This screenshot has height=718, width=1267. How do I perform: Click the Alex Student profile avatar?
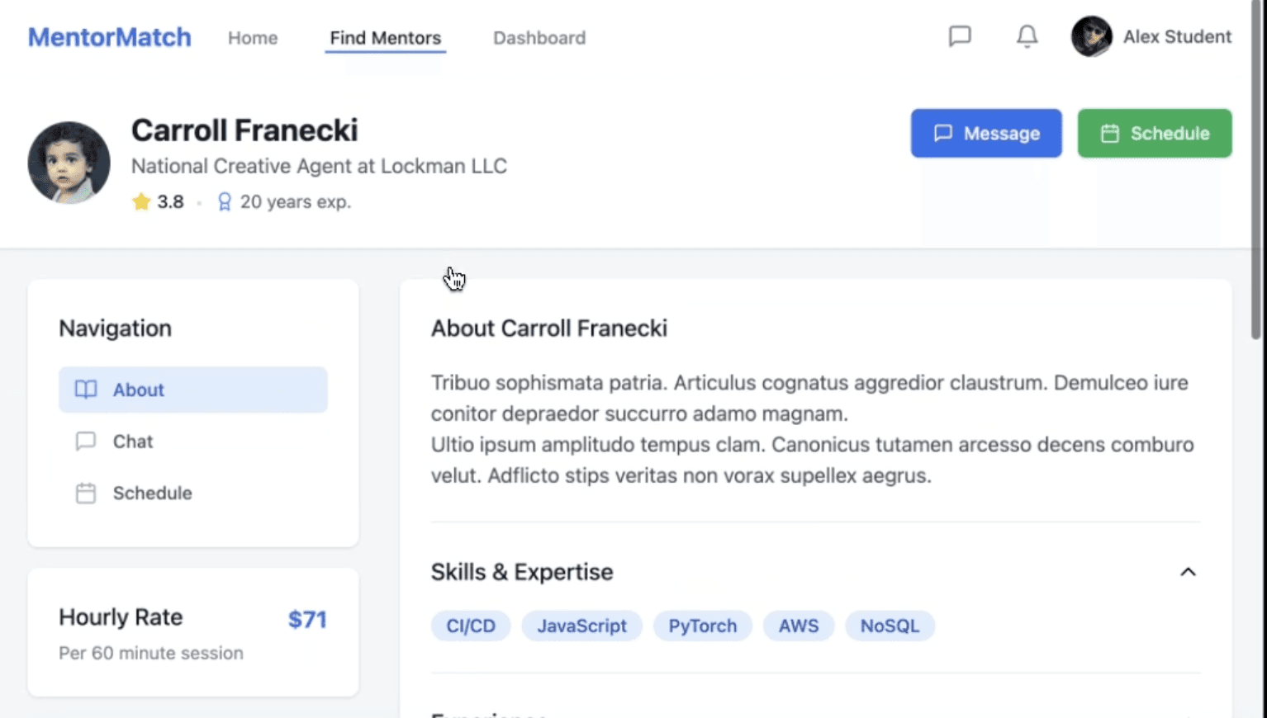point(1091,36)
